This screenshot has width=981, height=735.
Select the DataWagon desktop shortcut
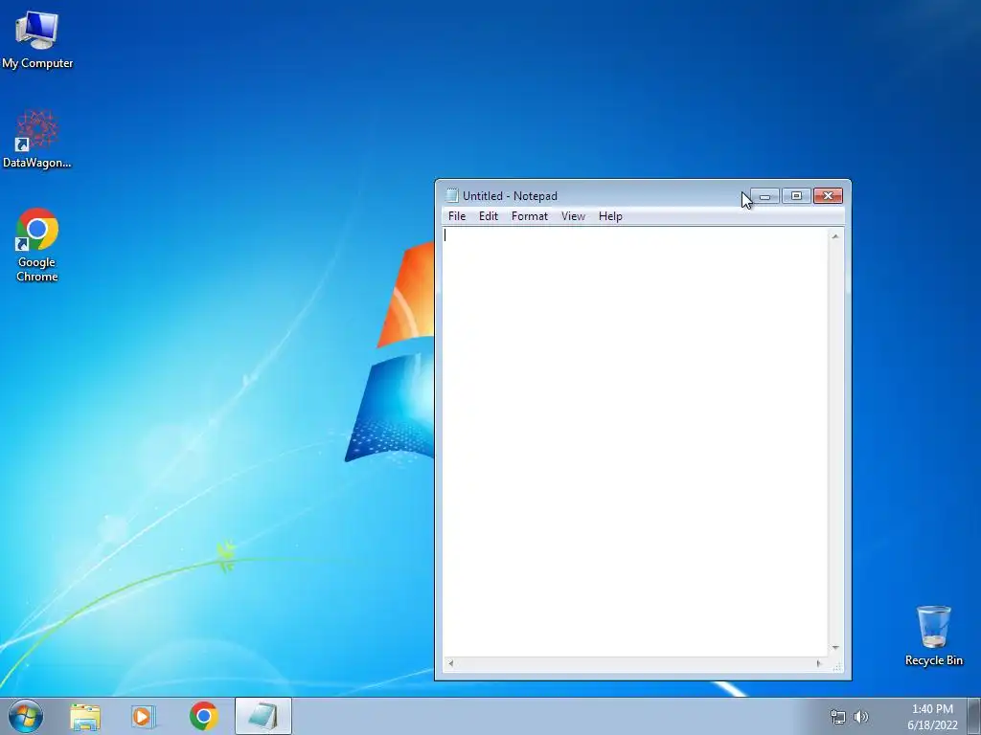[37, 139]
